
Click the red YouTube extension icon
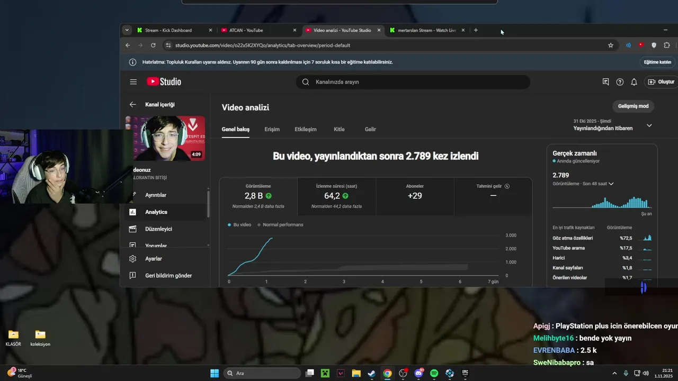pos(641,45)
